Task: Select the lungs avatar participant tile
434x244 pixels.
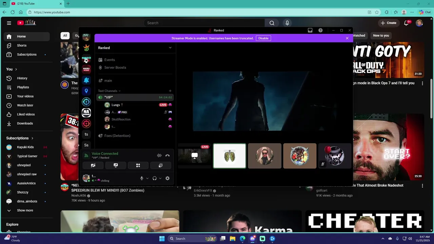Action: pos(230,156)
